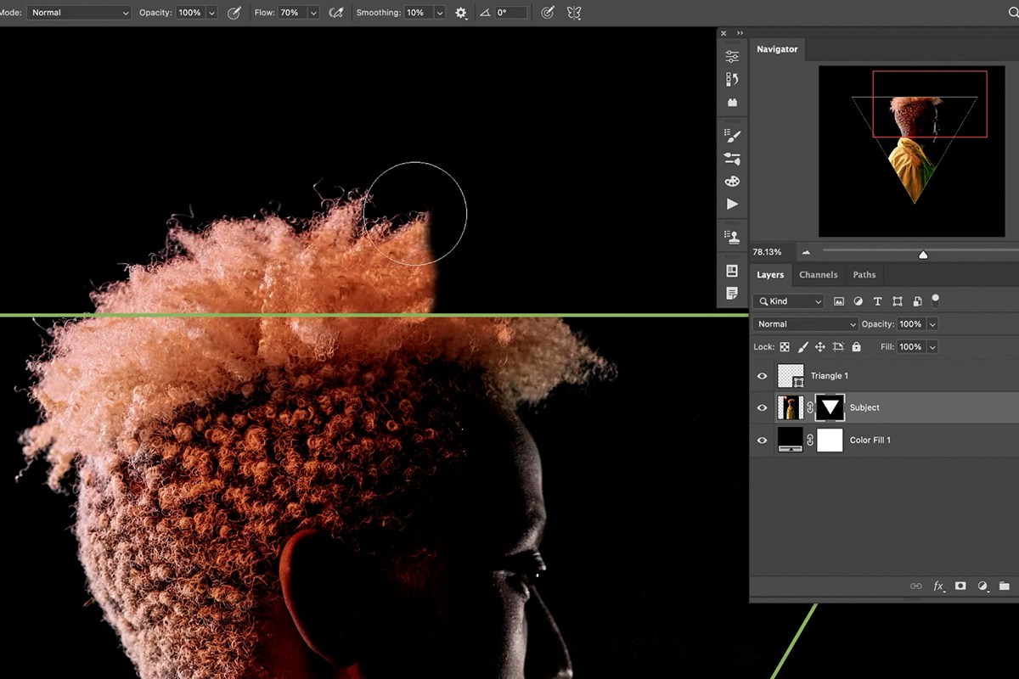Viewport: 1019px width, 679px height.
Task: Click the Color Fill 1 white mask thumbnail
Action: coord(830,441)
